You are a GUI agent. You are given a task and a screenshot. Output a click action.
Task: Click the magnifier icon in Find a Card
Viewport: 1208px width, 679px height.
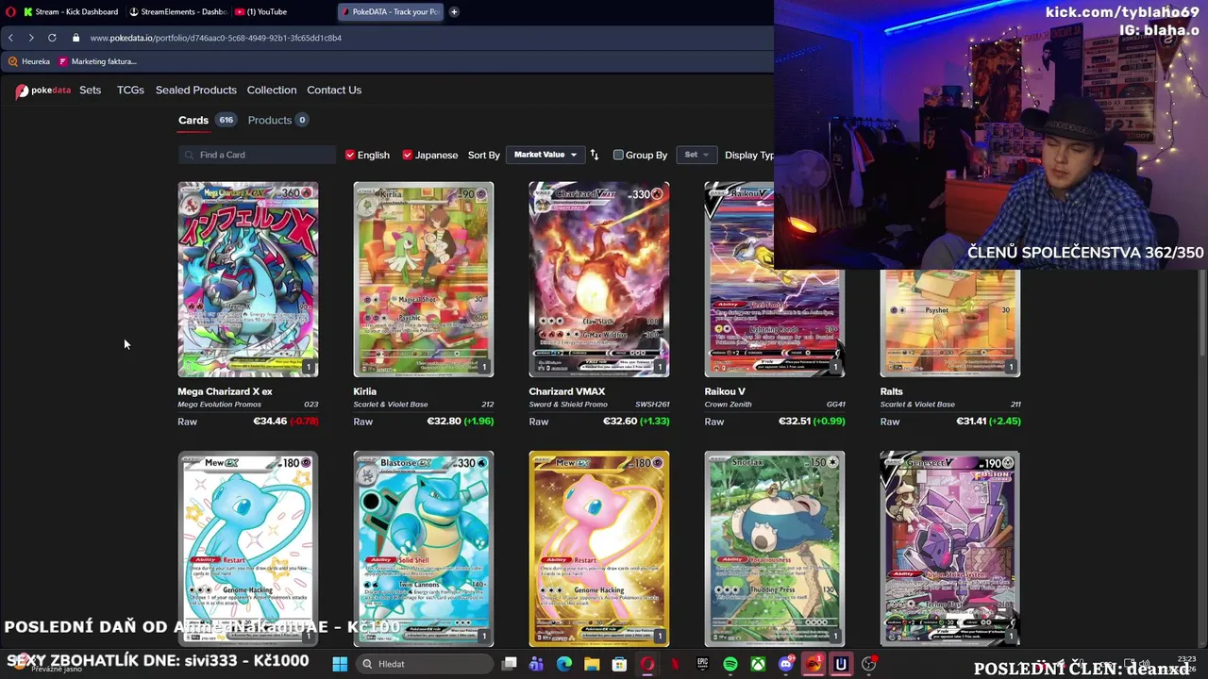189,155
